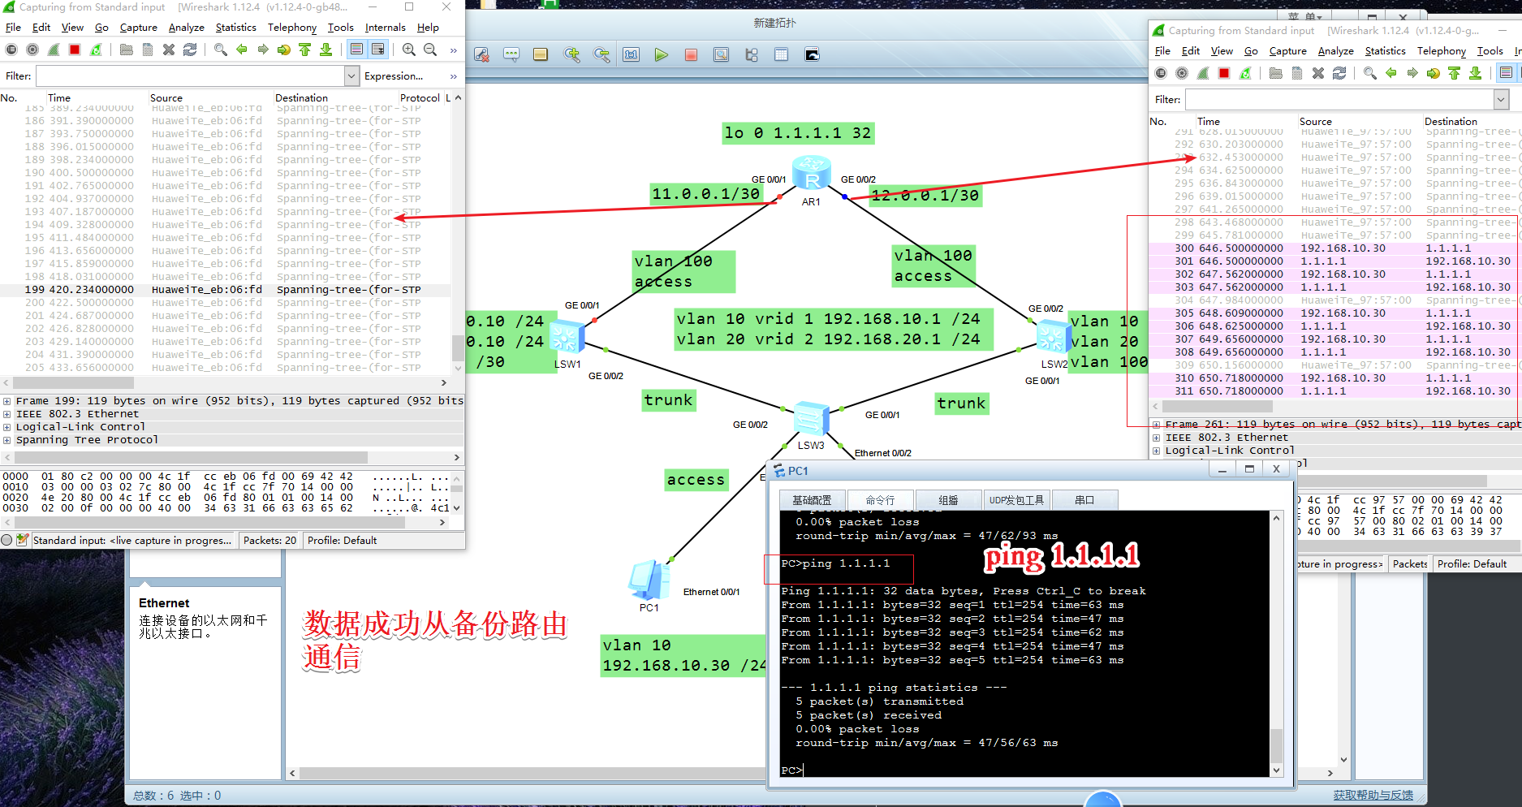1522x807 pixels.
Task: Select packet 199 row in left Wireshark
Action: tap(226, 289)
